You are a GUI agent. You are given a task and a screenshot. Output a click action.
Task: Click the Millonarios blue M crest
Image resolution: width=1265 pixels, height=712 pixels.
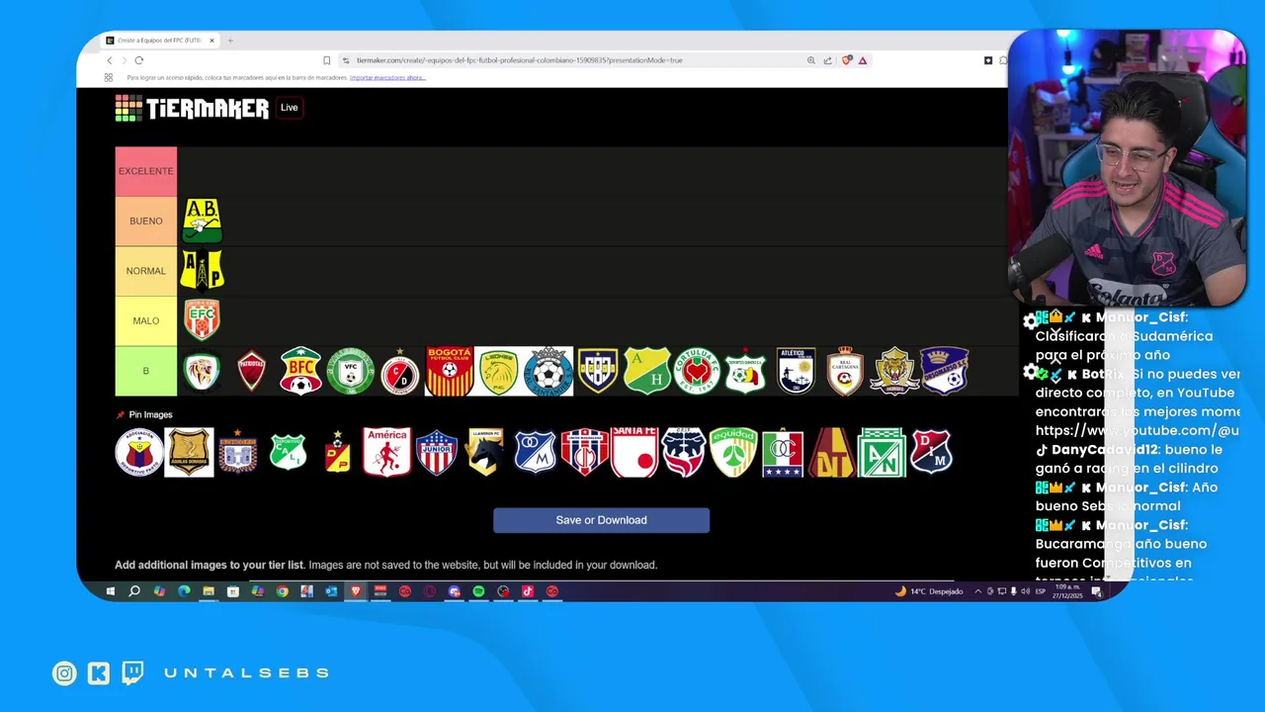535,452
